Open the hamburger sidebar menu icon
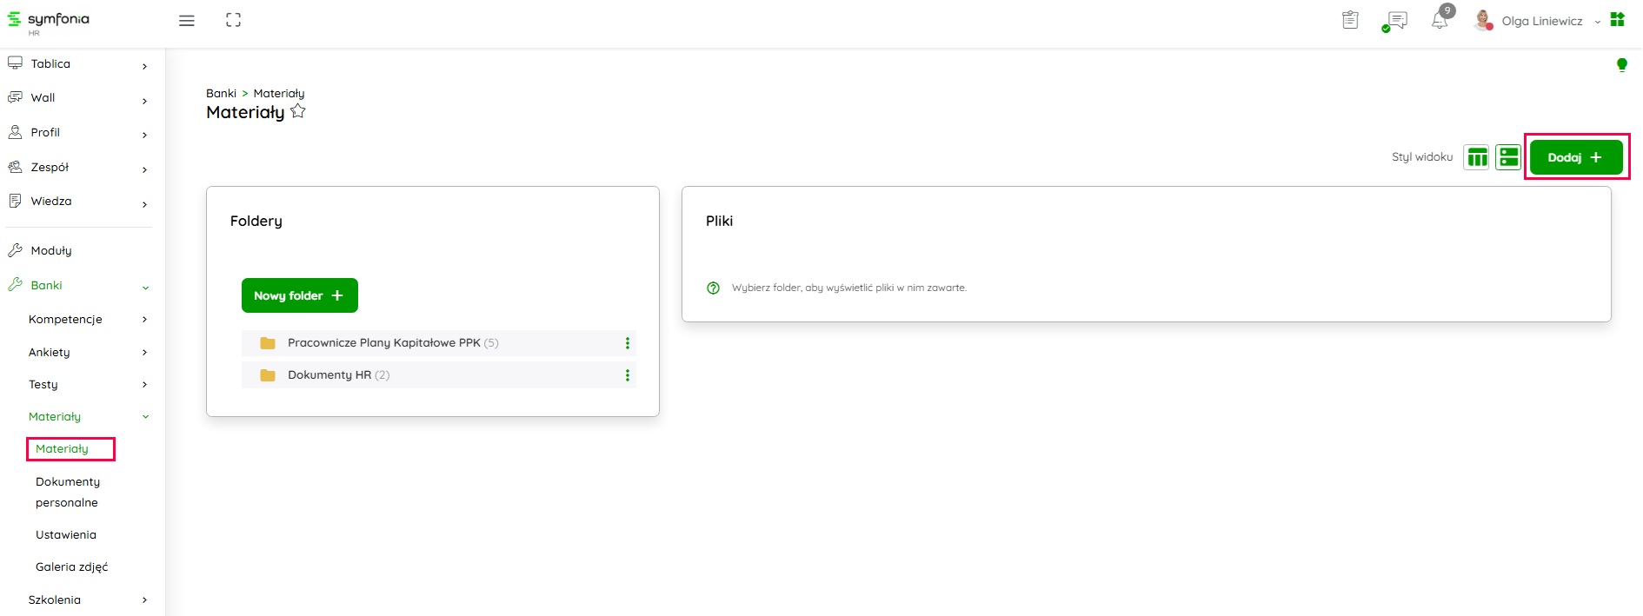 [x=186, y=21]
